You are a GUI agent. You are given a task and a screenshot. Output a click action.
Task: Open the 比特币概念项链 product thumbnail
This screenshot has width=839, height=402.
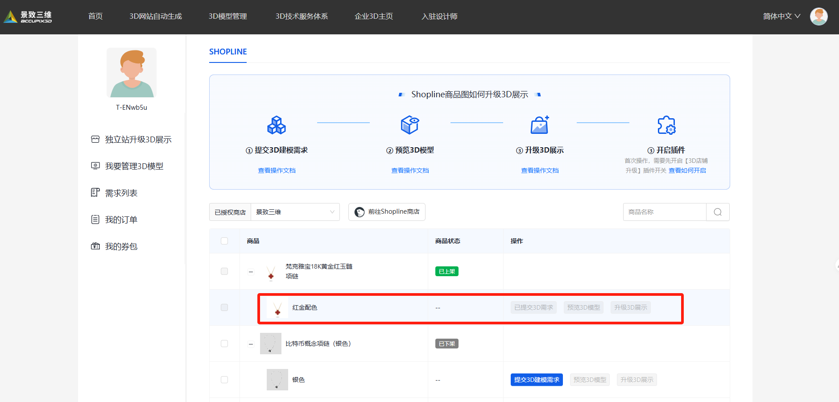click(271, 344)
